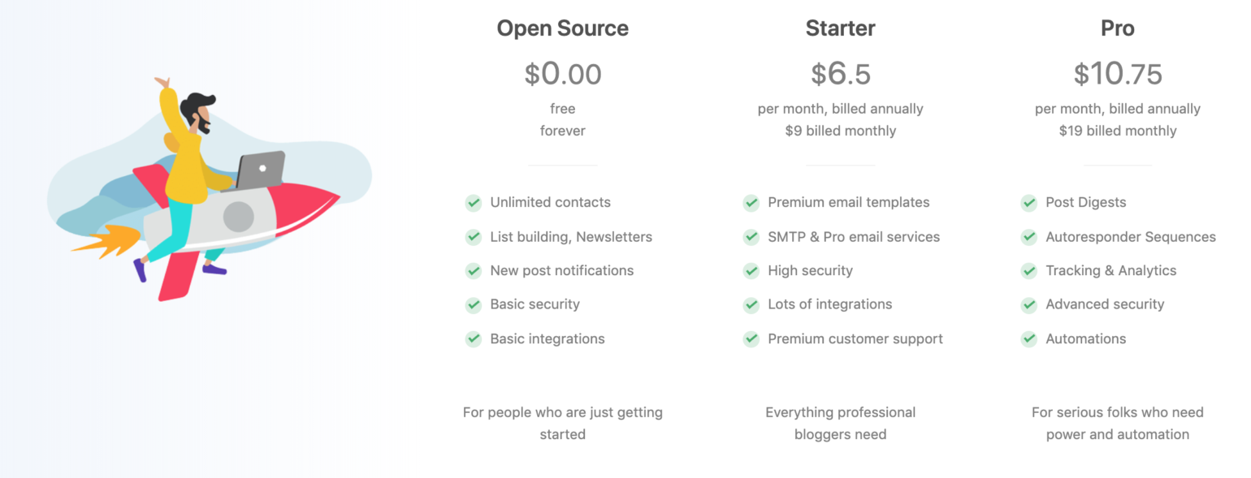Click the Autoresponder Sequences feature text
Screen dimensions: 1251x478
(1131, 237)
